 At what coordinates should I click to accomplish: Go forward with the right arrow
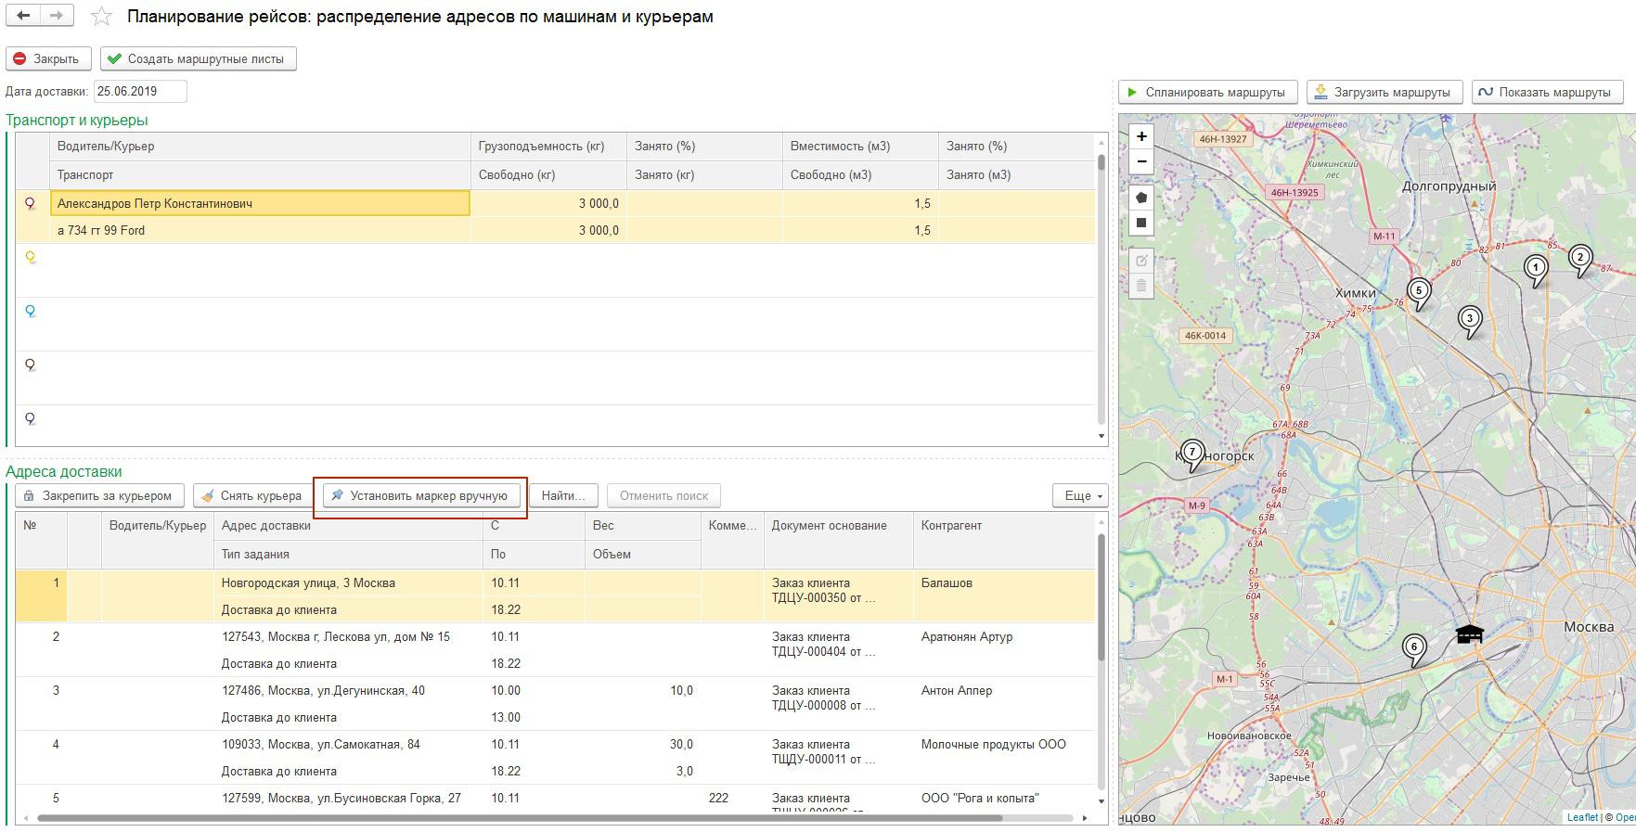point(57,16)
